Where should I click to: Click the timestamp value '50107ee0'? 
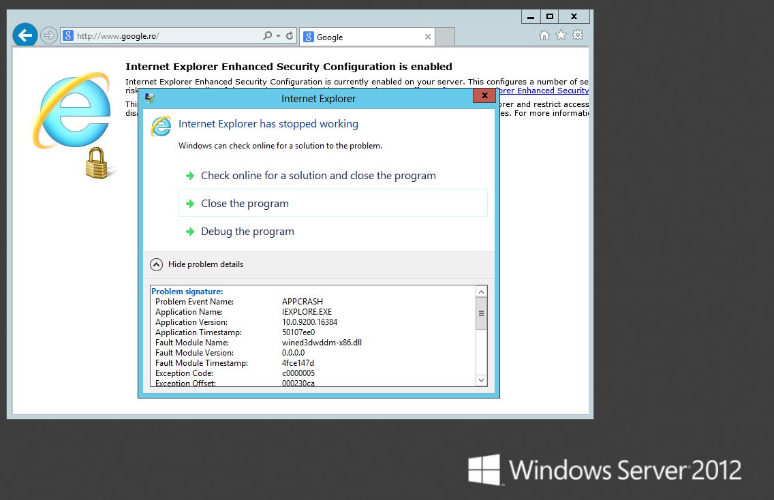tap(298, 332)
